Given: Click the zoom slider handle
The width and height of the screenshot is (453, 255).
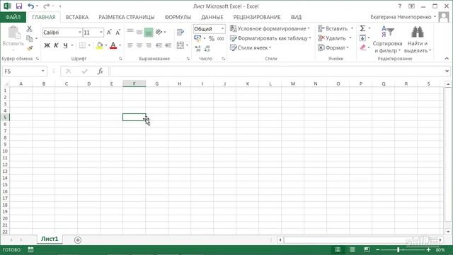Looking at the screenshot, I should coord(398,249).
